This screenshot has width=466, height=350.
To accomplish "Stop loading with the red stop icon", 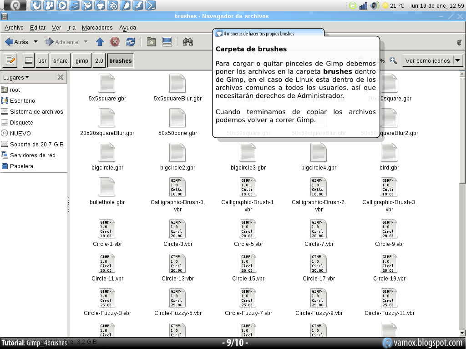I will point(115,42).
